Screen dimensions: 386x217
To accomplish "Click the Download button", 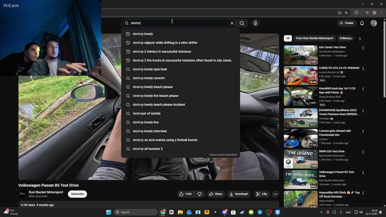I will 239,194.
